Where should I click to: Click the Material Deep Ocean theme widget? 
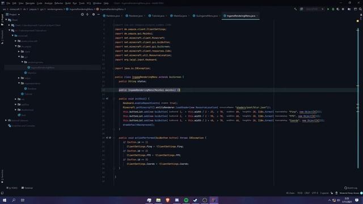tap(349, 193)
